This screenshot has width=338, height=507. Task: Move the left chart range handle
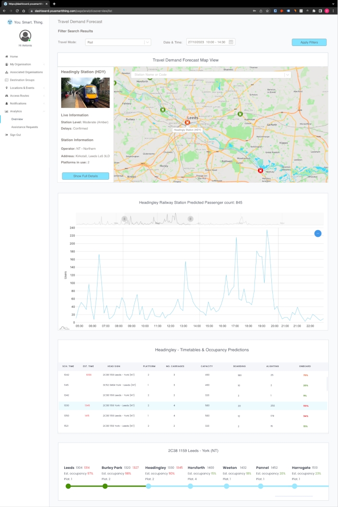[x=125, y=219]
